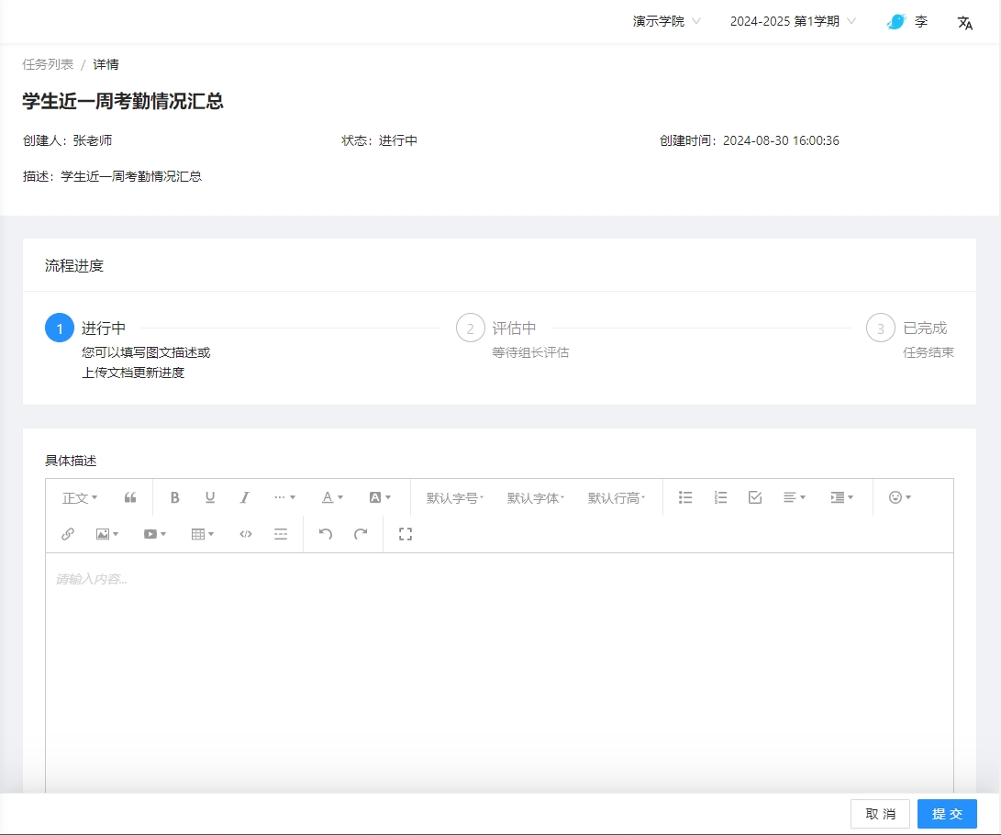Click the 取消 cancel button

click(x=880, y=814)
